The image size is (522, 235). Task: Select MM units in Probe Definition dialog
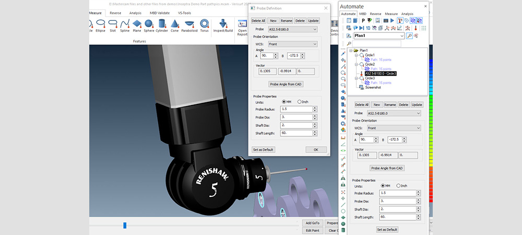pos(284,102)
